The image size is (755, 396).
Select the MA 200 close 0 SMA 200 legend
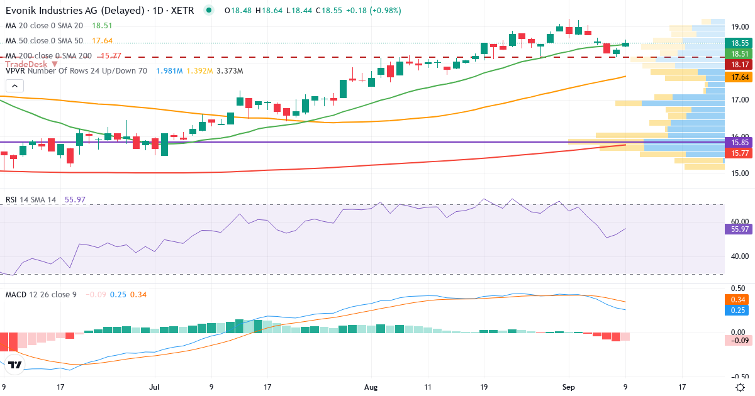click(x=48, y=55)
